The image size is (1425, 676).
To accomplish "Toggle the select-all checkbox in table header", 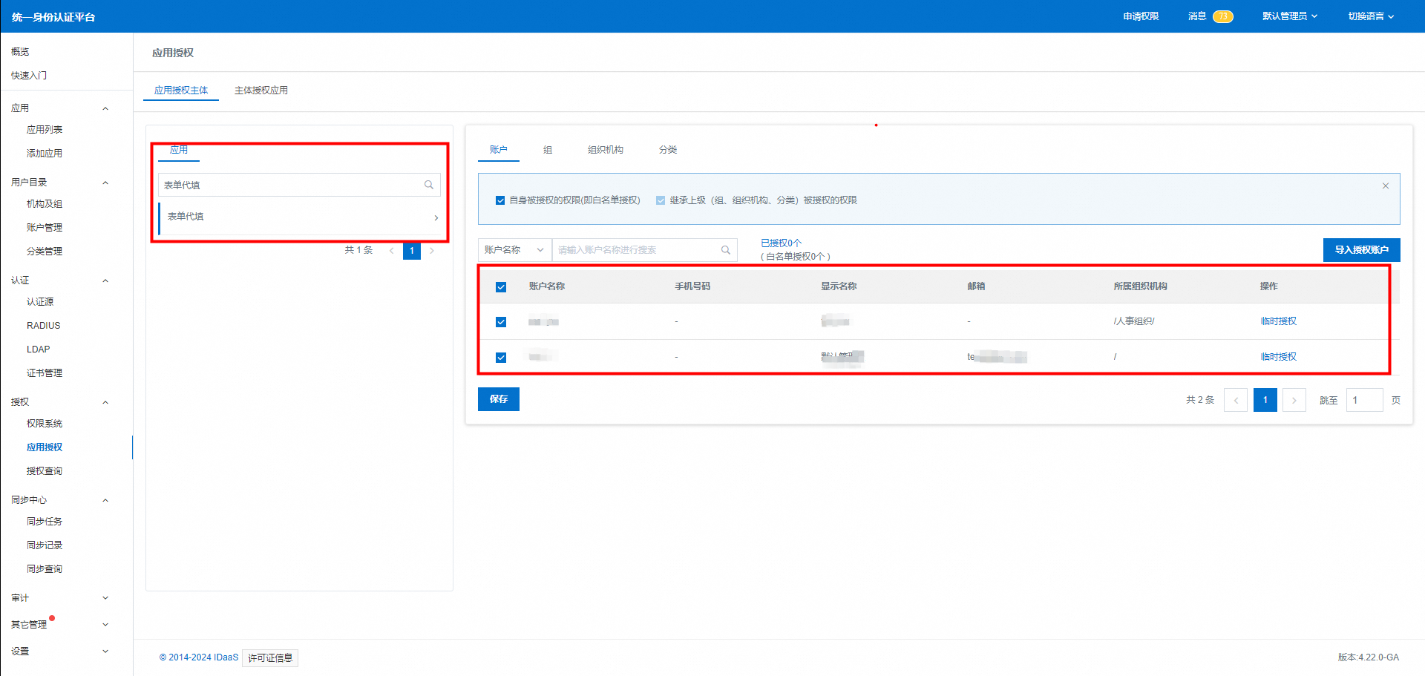I will 501,287.
